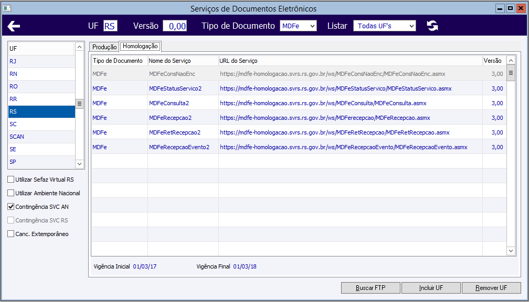This screenshot has height=302, width=529.
Task: Click version 3,00 in MDFeRecepcaoEvento2 row
Action: (498, 147)
